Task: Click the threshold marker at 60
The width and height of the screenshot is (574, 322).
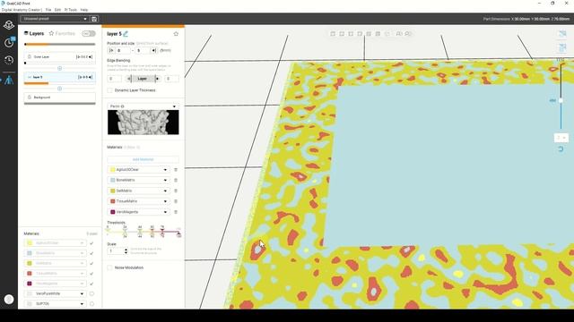Action: 152,232
